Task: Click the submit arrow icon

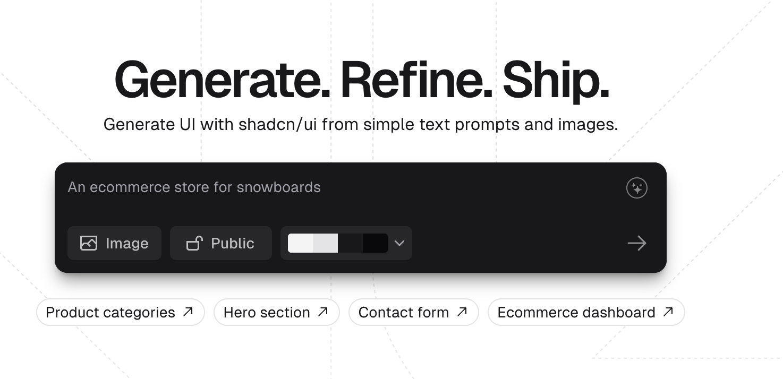Action: pyautogui.click(x=636, y=243)
